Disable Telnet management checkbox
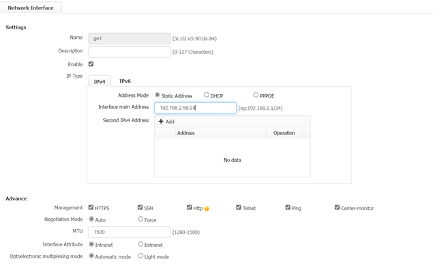 tap(239, 207)
